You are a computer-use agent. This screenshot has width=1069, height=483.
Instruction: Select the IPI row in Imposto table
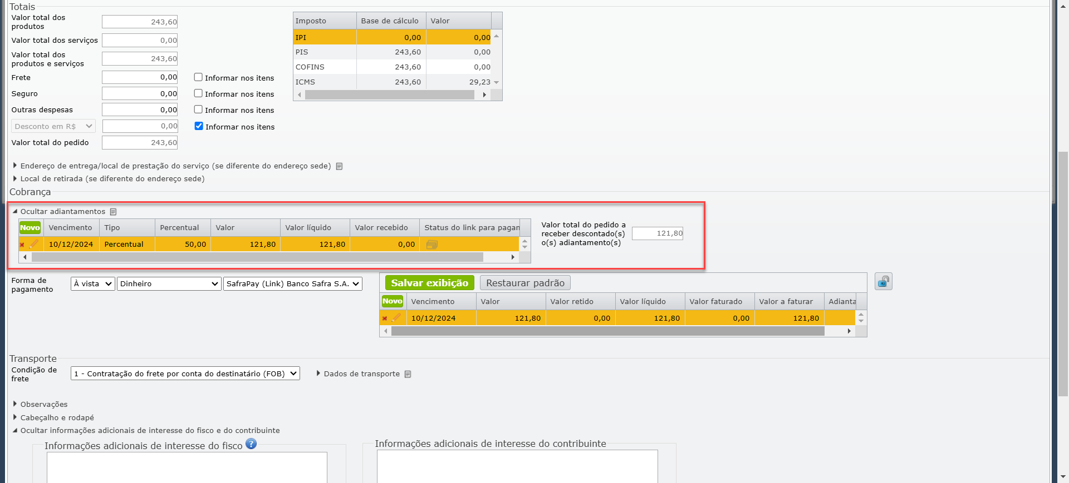pos(393,37)
